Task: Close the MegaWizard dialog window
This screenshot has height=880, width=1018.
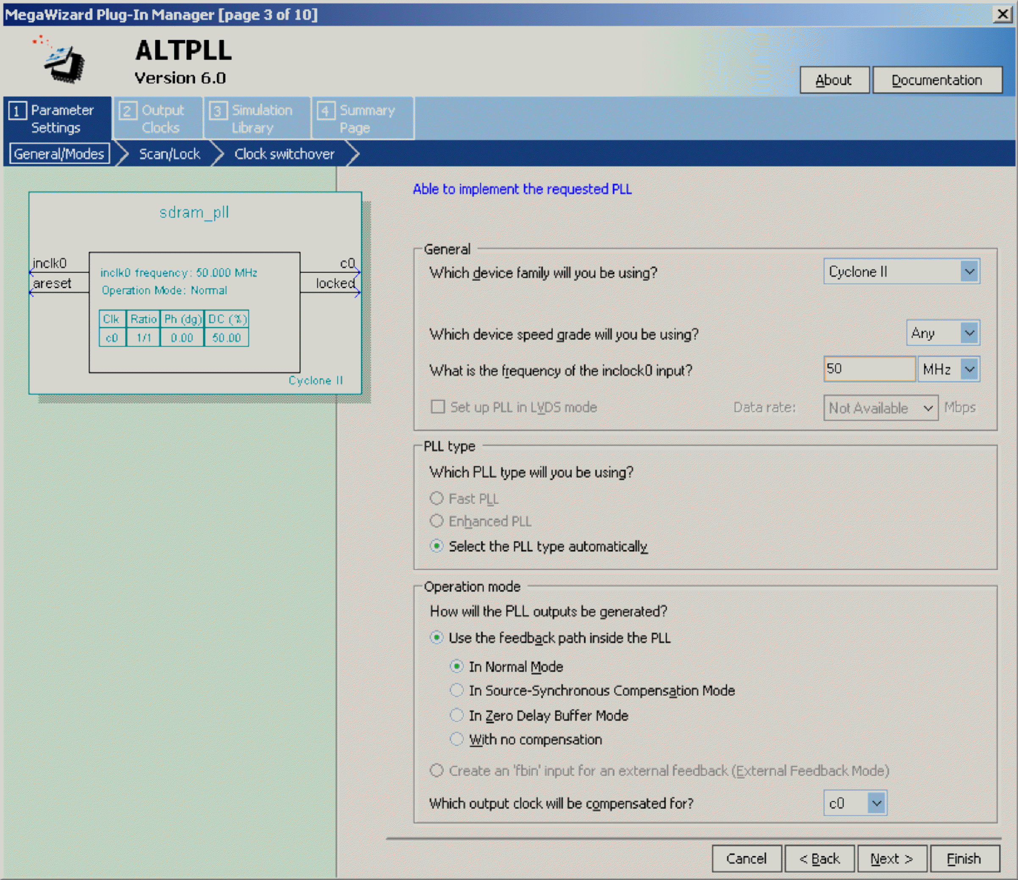Action: (1001, 14)
